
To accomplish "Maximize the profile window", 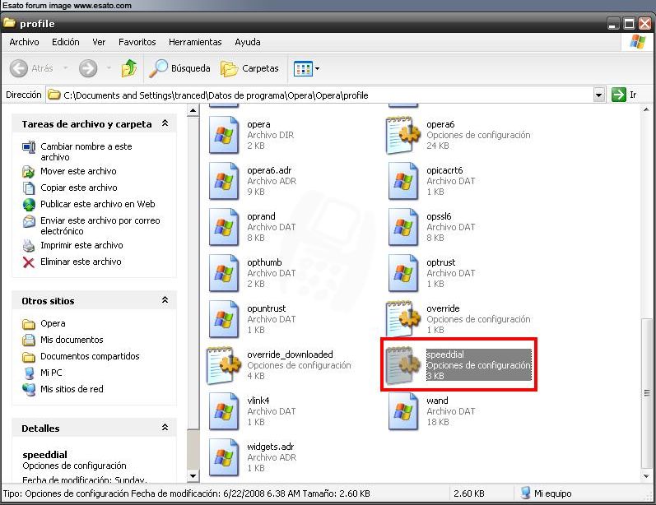I will pyautogui.click(x=629, y=23).
